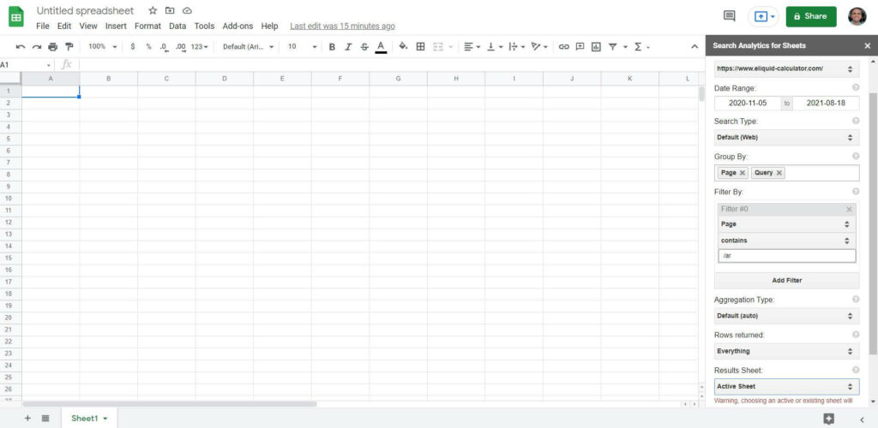The height and width of the screenshot is (428, 878).
Task: Expand the Rows returned dropdown
Action: point(786,351)
